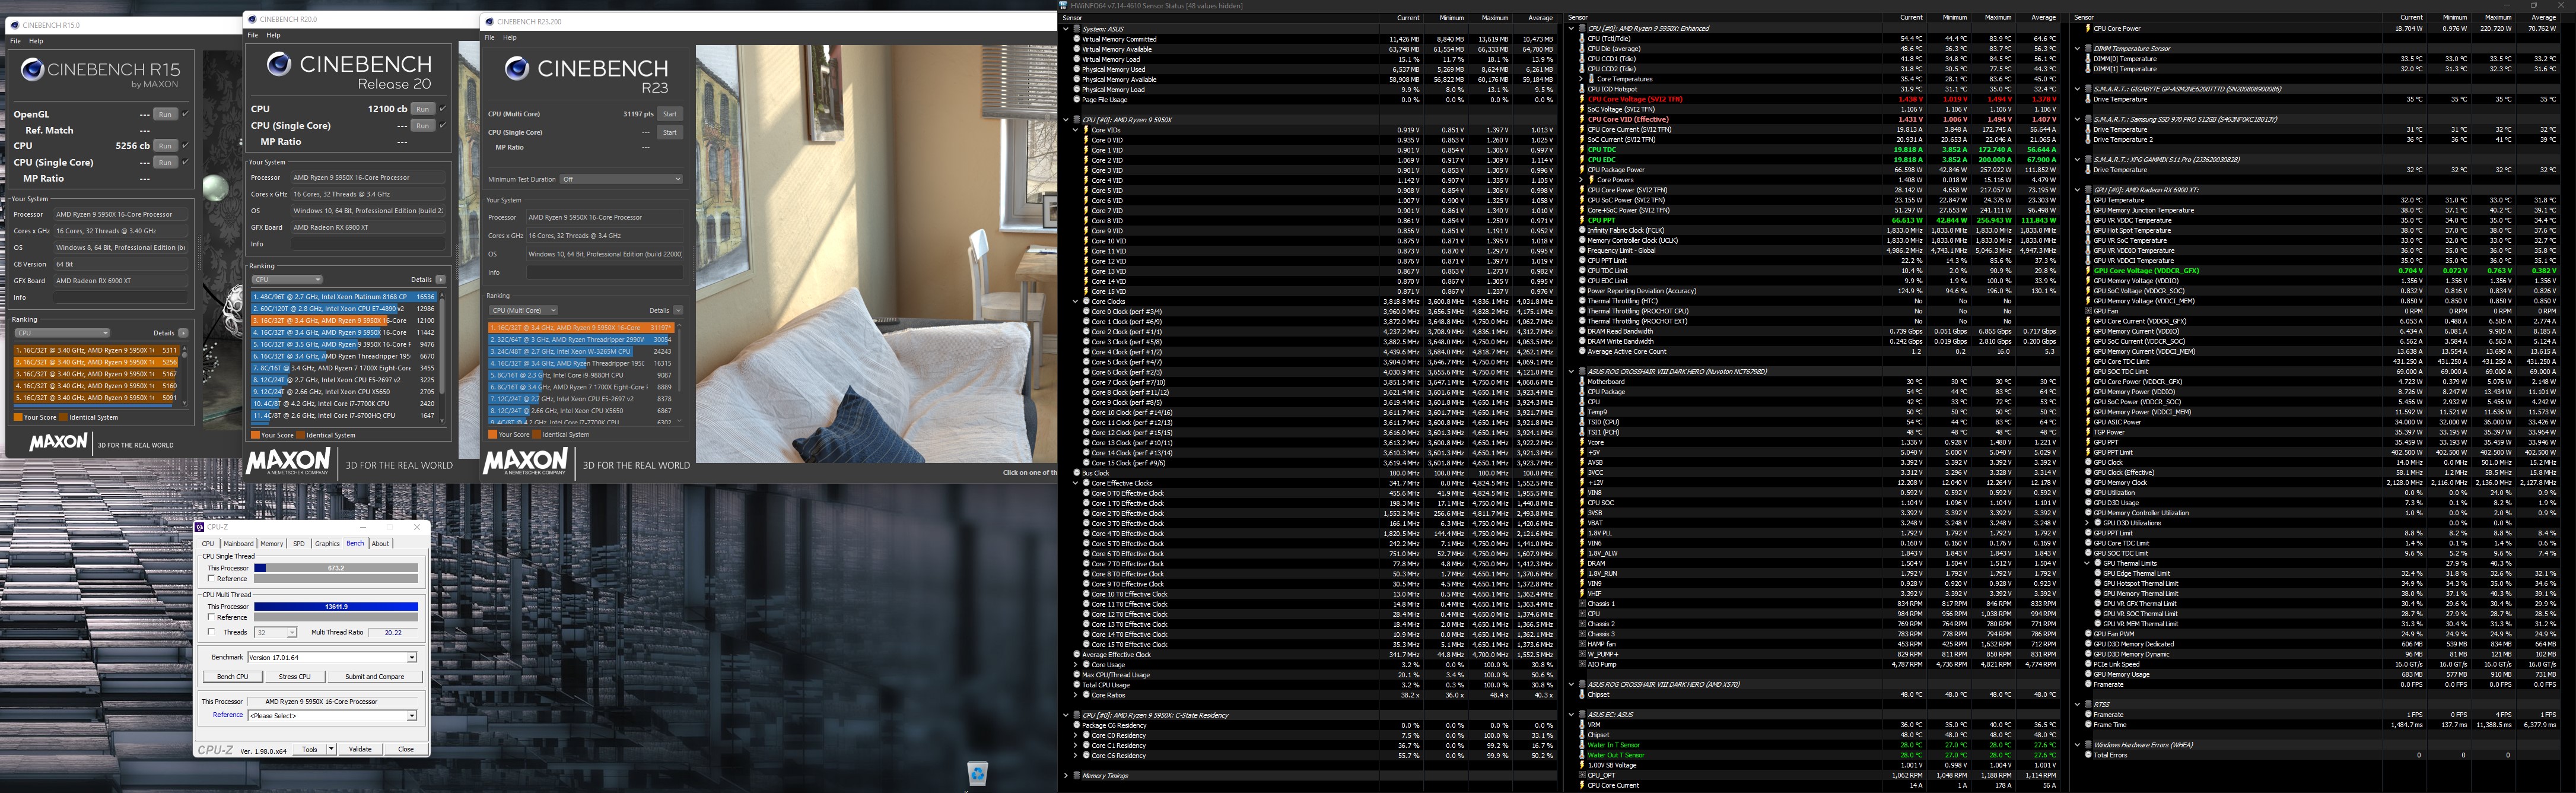This screenshot has width=2576, height=793.
Task: Enable Reference checkbox under CPU Single Thread
Action: point(211,579)
